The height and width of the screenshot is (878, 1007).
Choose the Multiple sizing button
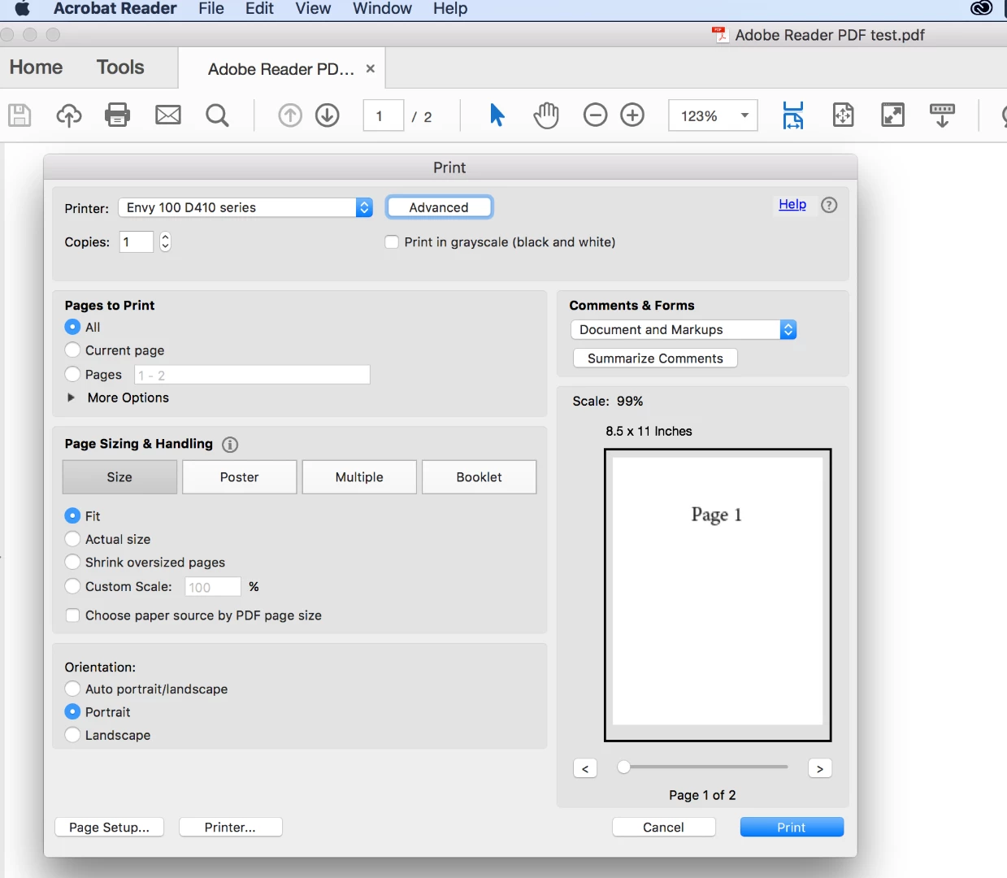(359, 477)
